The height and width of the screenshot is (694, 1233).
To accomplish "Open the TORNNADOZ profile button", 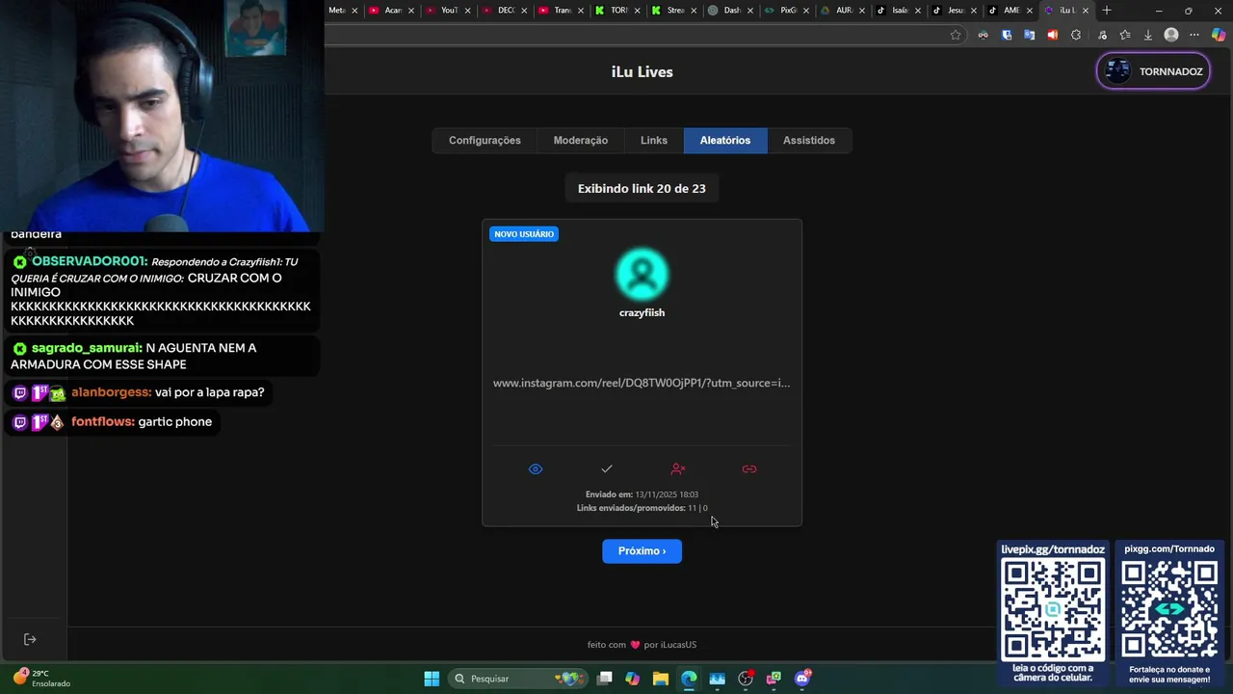I will tap(1153, 71).
